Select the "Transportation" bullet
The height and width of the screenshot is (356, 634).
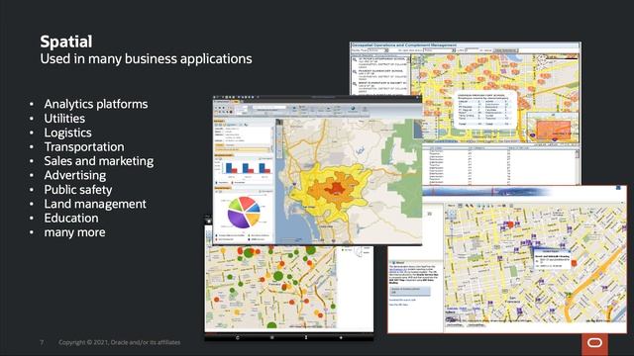pos(84,147)
